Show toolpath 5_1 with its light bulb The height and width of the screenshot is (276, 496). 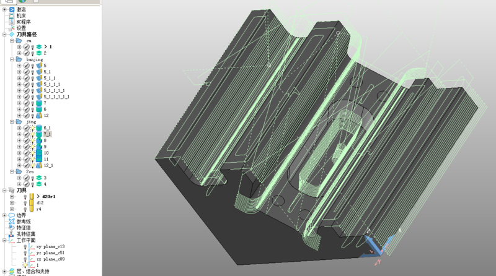pyautogui.click(x=33, y=72)
